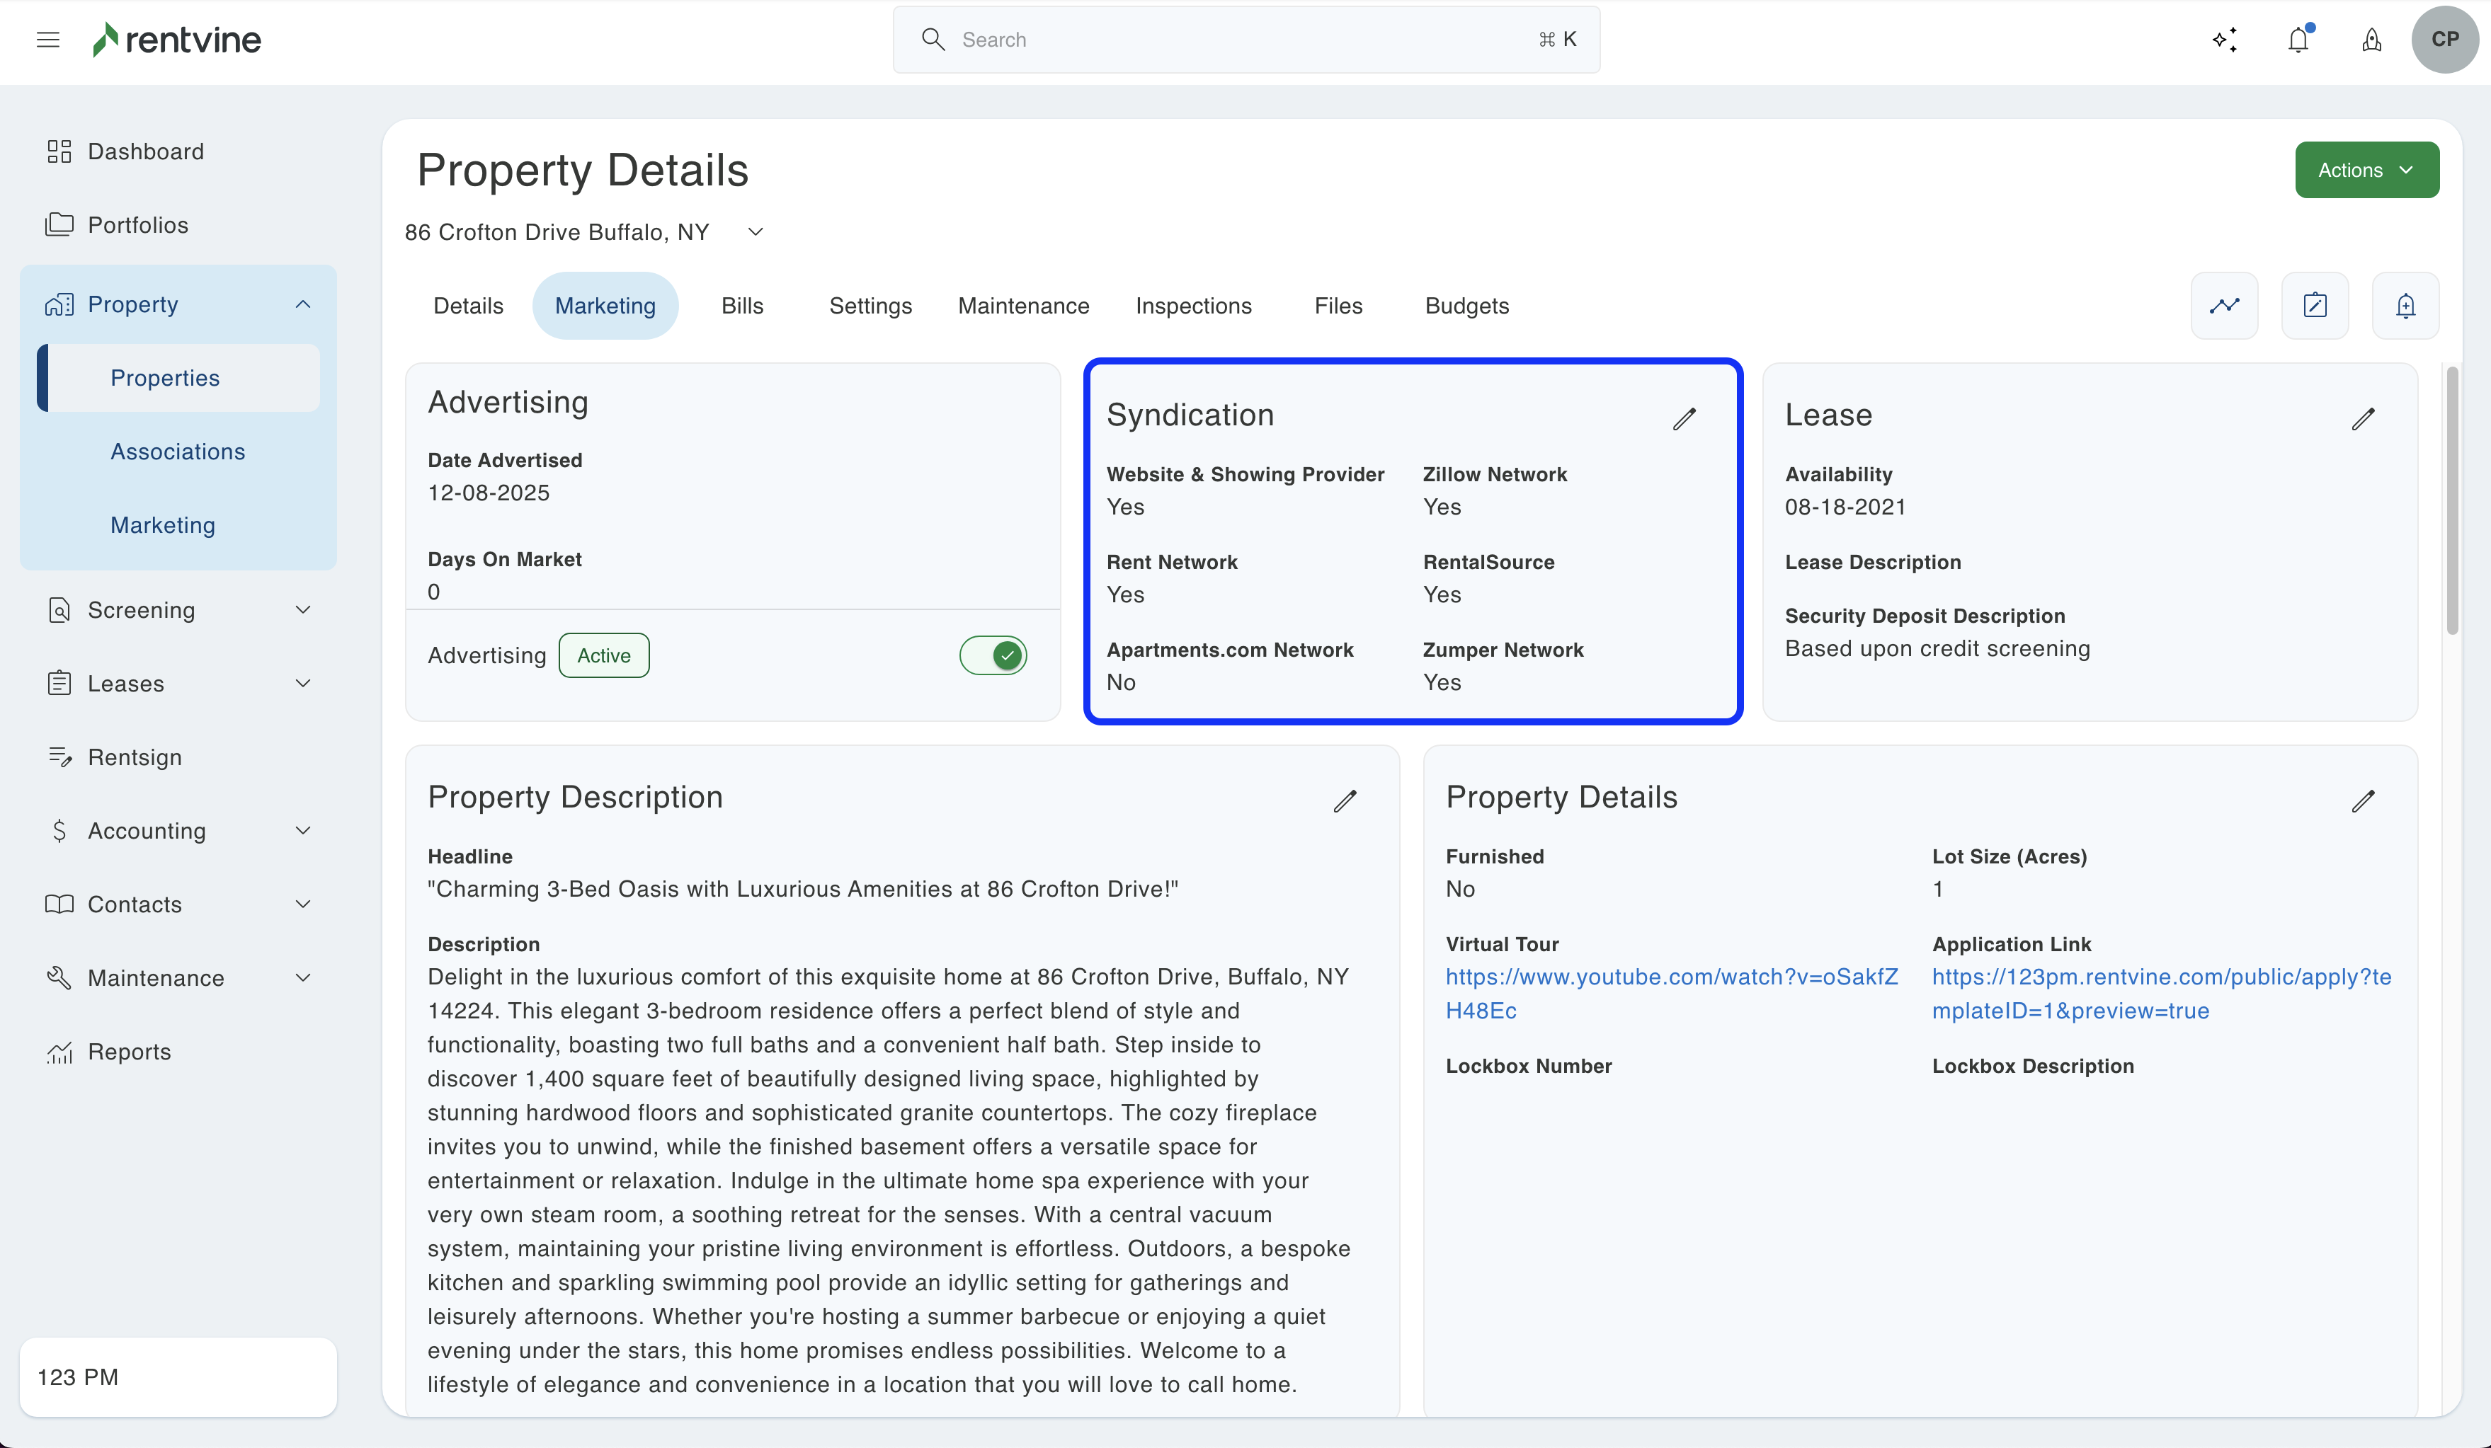Click the reminder bell-plus icon button
2491x1448 pixels.
(x=2406, y=305)
